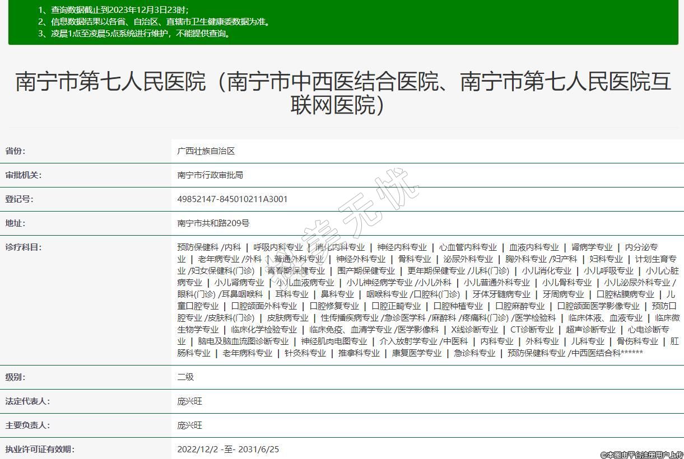Select the 法定代表人 row label
Screen dimensions: 684x459
tap(27, 401)
